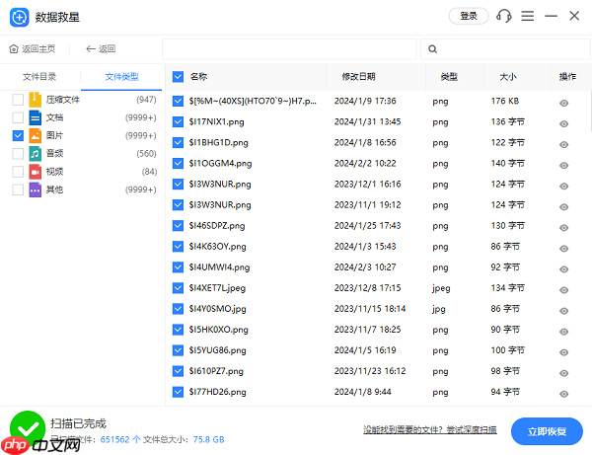592x455 pixels.
Task: Preview $I77HD26.png with eye icon
Action: pos(564,394)
